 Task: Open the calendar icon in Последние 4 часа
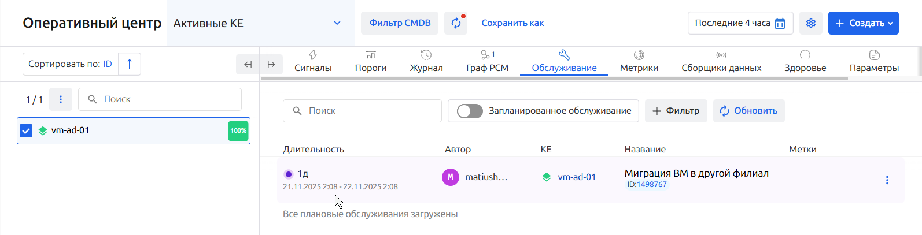pos(780,23)
